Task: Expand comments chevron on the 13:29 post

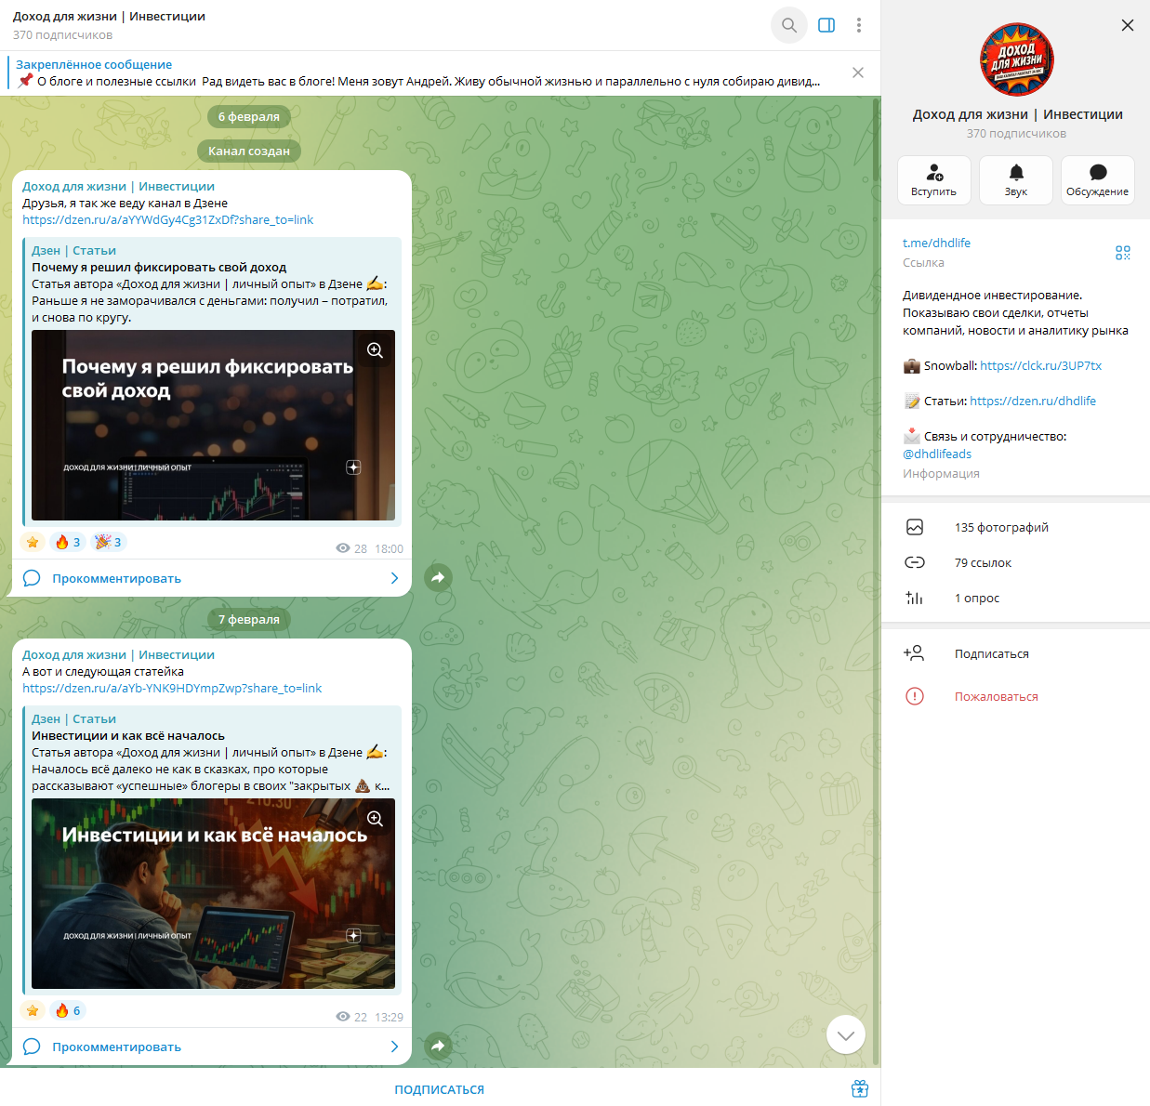Action: 394,1047
